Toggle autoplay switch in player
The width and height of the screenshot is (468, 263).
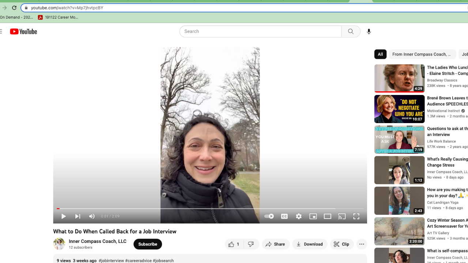click(x=269, y=216)
